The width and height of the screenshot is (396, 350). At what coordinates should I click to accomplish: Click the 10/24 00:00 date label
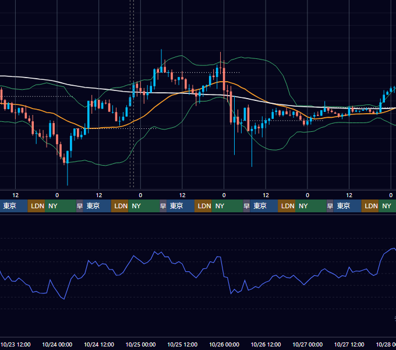57,344
